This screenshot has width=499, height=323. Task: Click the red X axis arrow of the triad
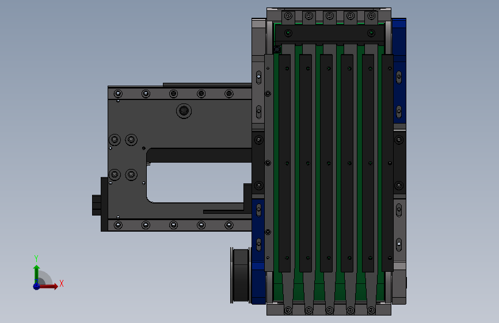(48, 286)
